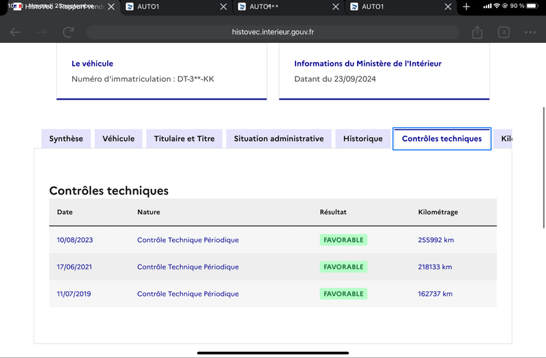Tap the browser forward arrow

[42, 32]
